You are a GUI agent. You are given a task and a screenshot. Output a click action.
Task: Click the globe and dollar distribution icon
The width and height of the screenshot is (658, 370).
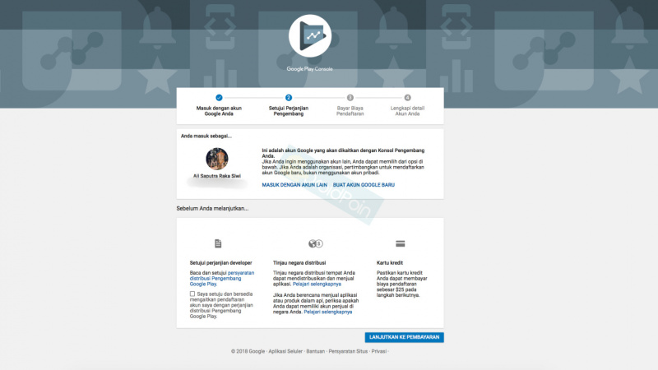(315, 243)
